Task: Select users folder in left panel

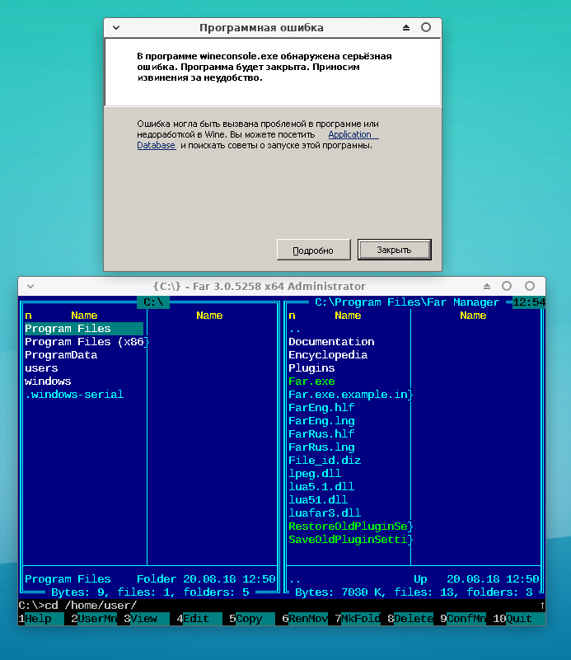Action: tap(41, 368)
